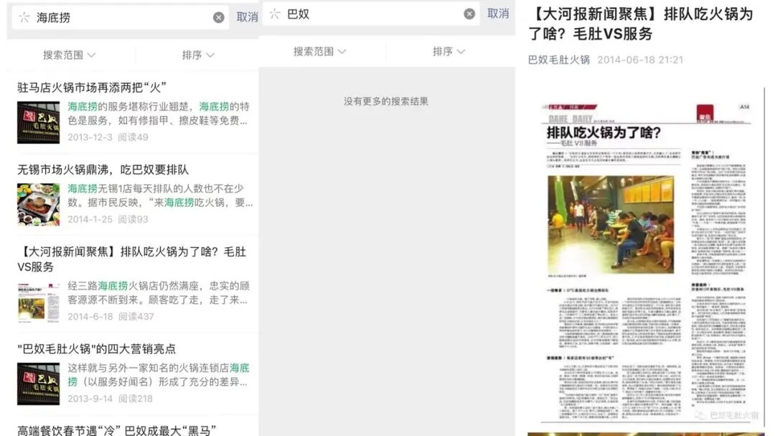Viewport: 775px width, 436px height.
Task: Open 排序 dropdown in 巴奴 panel
Action: (448, 52)
